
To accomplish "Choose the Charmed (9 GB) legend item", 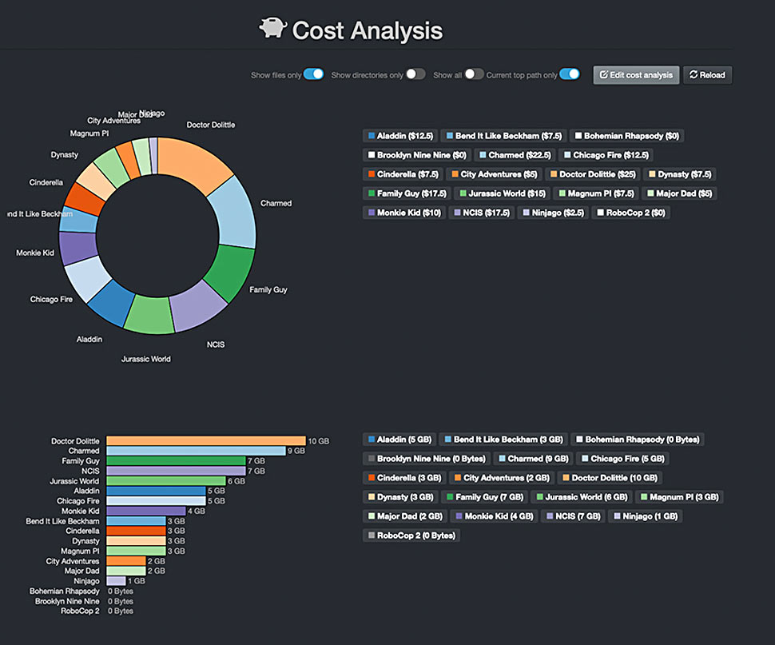I will click(533, 459).
